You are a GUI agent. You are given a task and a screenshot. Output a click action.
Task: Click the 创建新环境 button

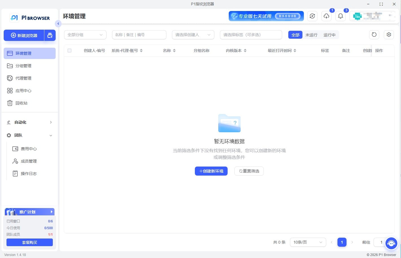pyautogui.click(x=211, y=171)
